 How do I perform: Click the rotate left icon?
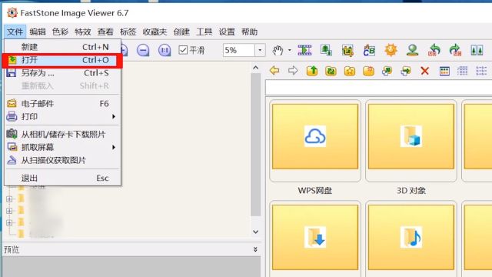[434, 50]
